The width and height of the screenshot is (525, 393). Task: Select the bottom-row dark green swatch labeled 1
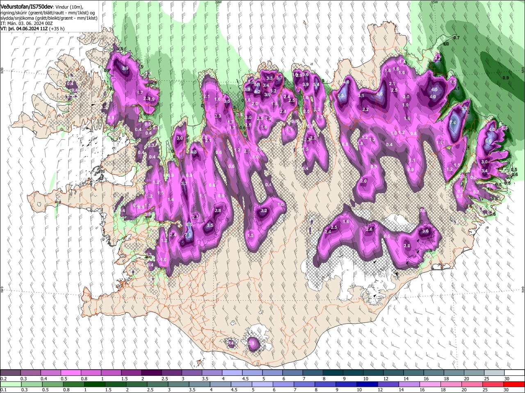pyautogui.click(x=94, y=384)
